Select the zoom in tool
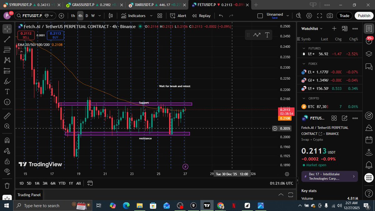Image resolution: width=375 pixels, height=211 pixels. [x=7, y=126]
